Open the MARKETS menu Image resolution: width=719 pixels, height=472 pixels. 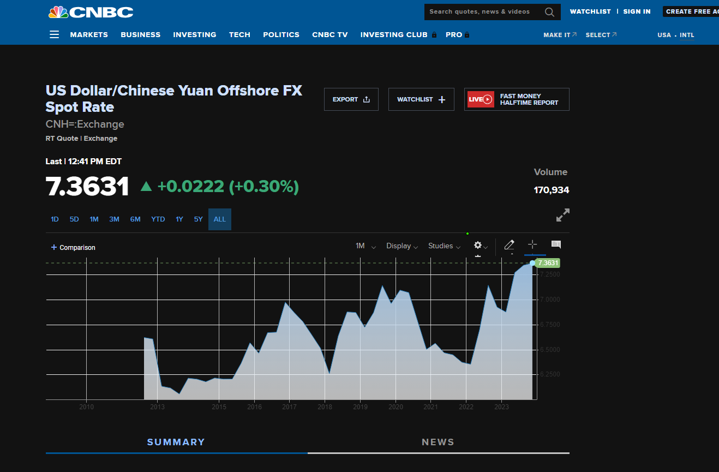89,34
